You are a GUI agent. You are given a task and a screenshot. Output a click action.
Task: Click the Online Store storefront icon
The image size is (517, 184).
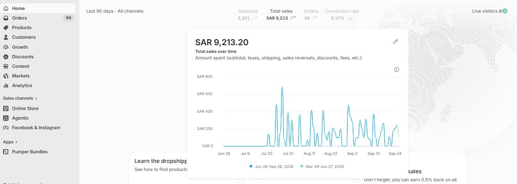6,108
